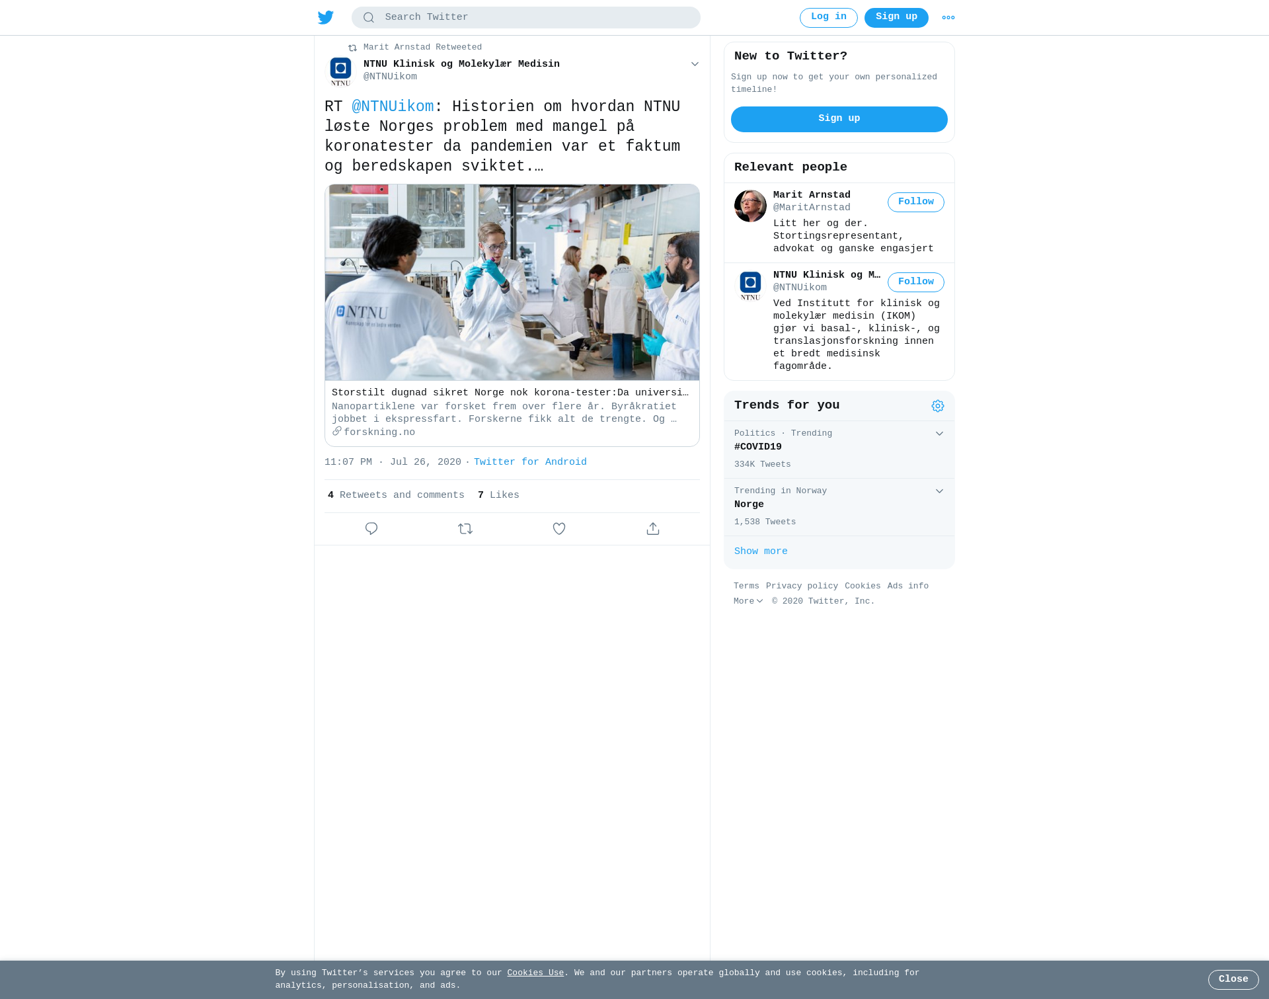Share the tweet via share icon

[x=653, y=529]
